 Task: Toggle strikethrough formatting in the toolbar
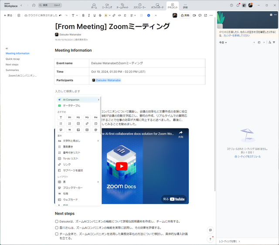click(x=100, y=16)
